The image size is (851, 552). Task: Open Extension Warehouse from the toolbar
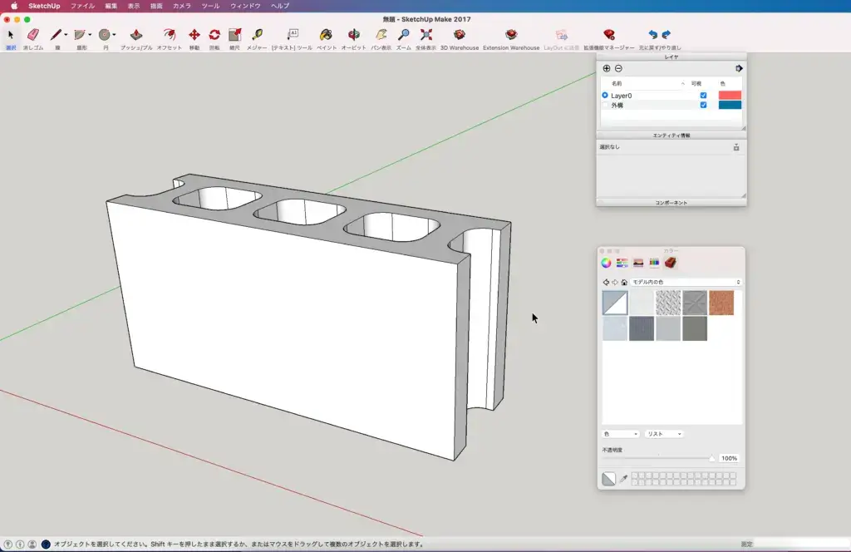tap(511, 35)
